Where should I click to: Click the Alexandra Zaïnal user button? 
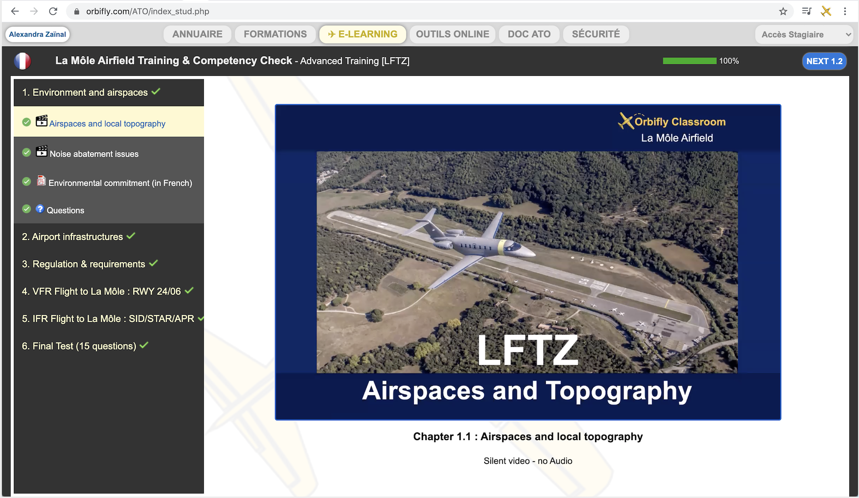(38, 34)
